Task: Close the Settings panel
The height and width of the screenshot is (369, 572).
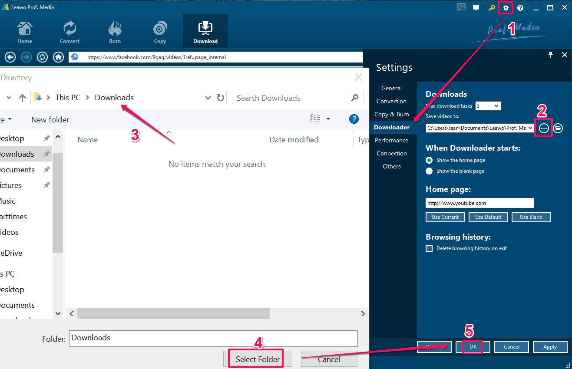Action: [565, 55]
